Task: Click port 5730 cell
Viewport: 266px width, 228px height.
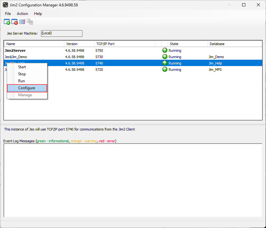Action: (x=99, y=57)
